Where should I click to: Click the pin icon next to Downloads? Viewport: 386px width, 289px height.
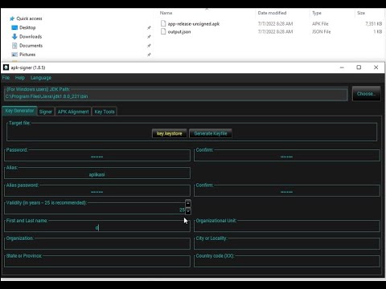click(x=149, y=37)
